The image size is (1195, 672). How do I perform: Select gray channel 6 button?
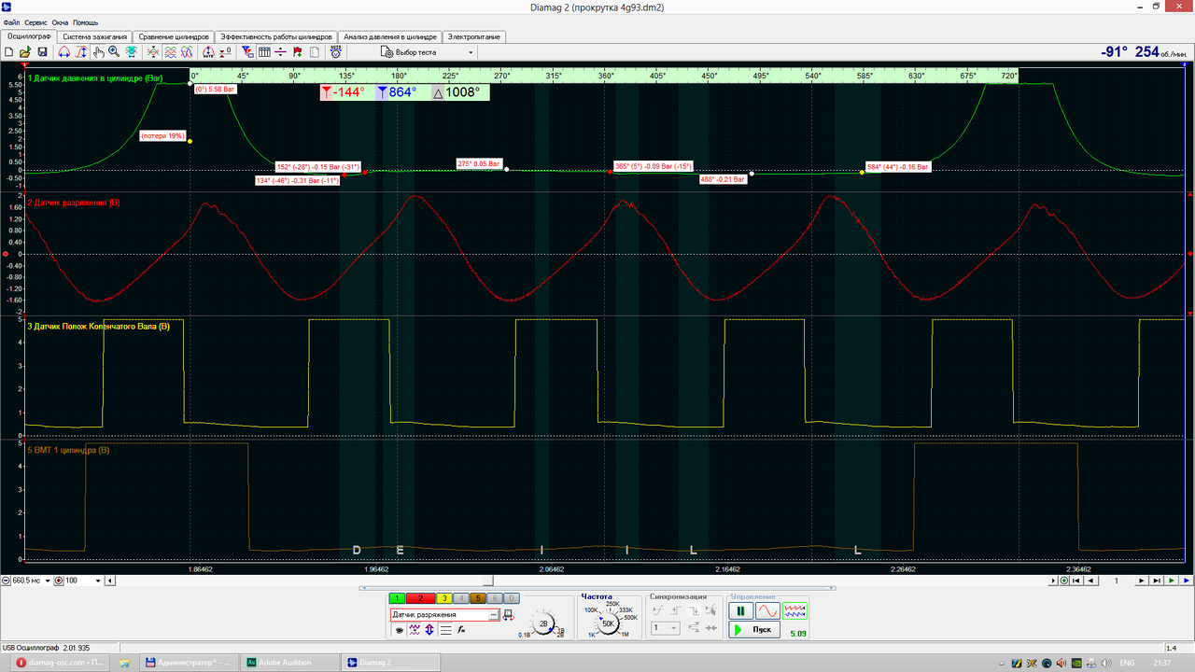[495, 598]
